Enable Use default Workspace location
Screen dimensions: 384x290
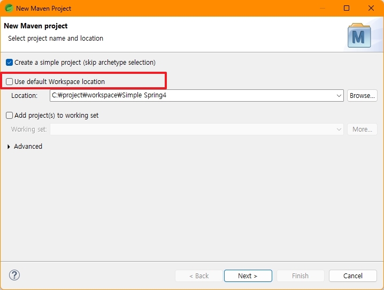(x=9, y=81)
